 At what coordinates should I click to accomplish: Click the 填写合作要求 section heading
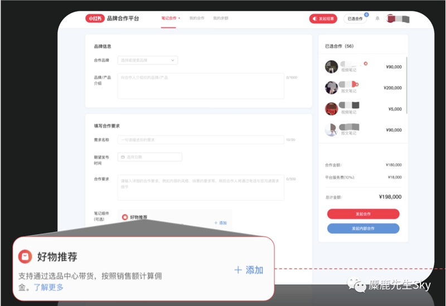click(106, 126)
